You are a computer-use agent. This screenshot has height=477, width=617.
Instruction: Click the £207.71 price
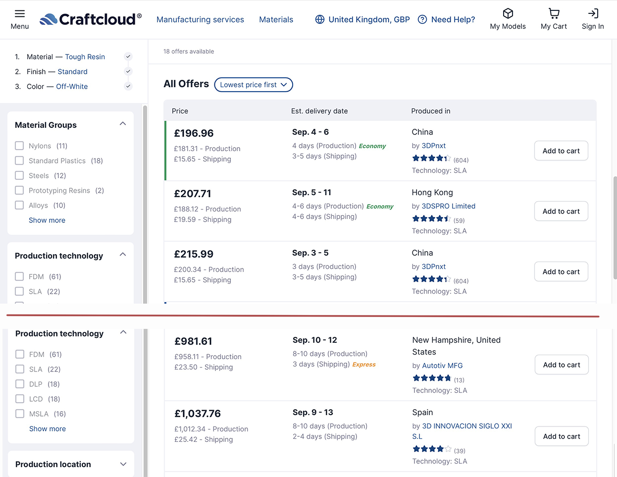click(x=193, y=194)
